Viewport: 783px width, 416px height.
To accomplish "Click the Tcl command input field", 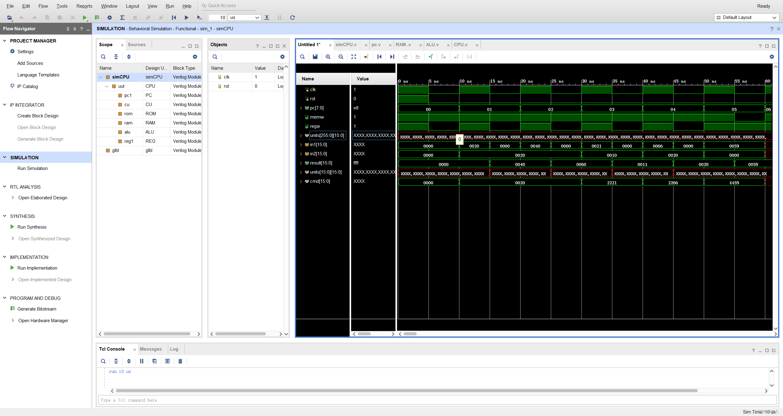I will tap(437, 400).
